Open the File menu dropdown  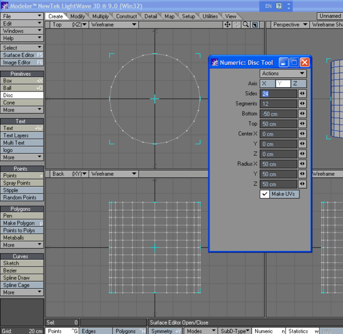[22, 16]
